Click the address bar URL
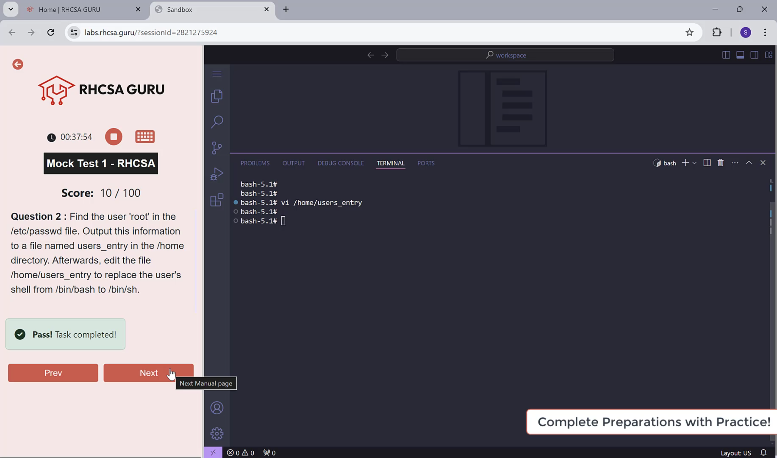The image size is (777, 458). click(151, 32)
